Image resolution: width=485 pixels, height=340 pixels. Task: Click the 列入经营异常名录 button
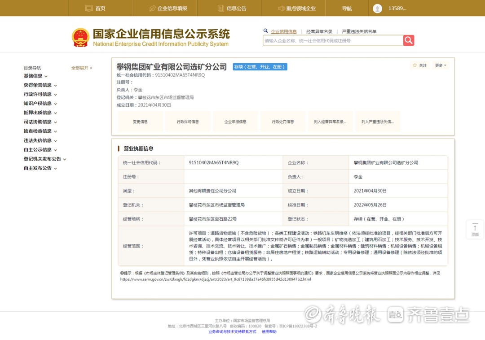[330, 122]
